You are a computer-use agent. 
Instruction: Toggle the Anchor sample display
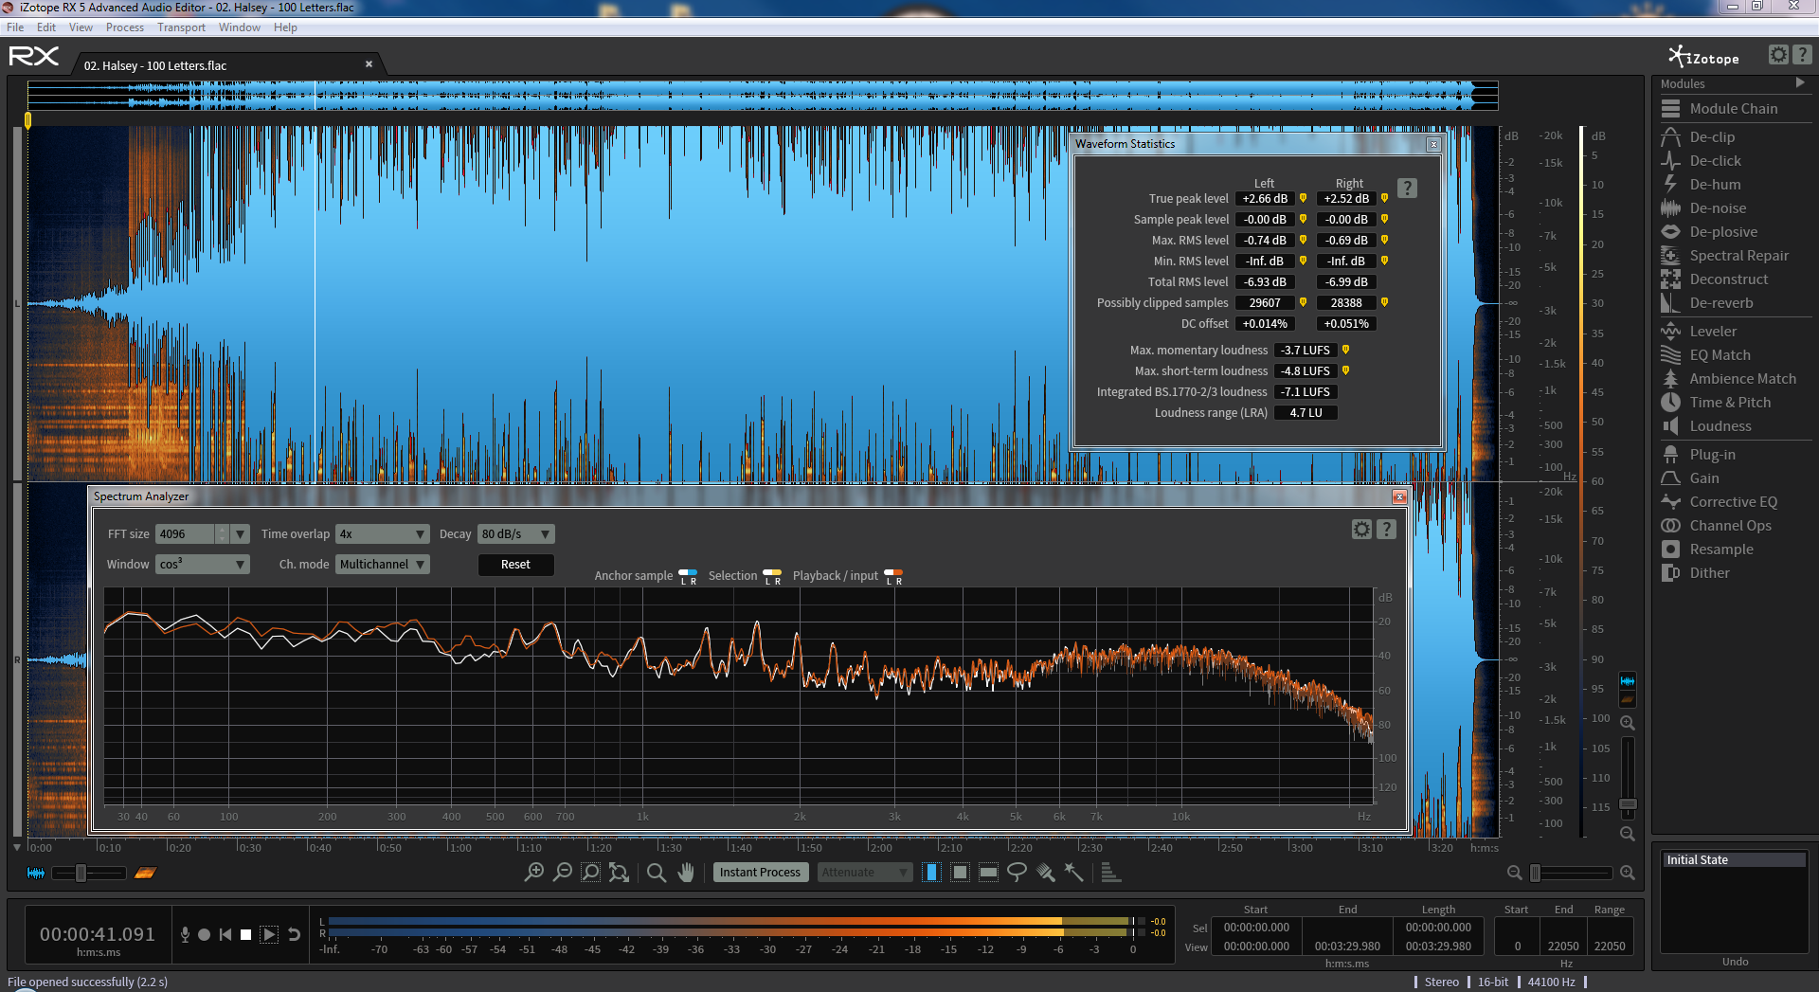pyautogui.click(x=688, y=574)
